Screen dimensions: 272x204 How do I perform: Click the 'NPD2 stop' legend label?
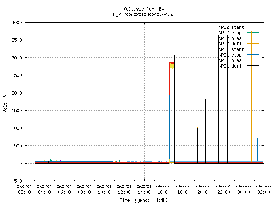[x=230, y=33]
